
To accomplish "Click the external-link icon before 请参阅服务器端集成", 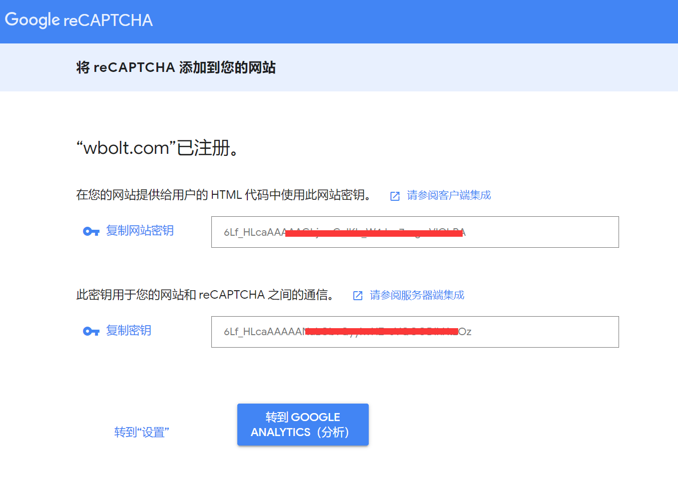I will [358, 295].
